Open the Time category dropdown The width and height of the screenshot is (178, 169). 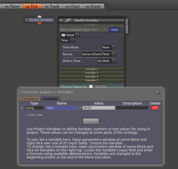coord(73,40)
